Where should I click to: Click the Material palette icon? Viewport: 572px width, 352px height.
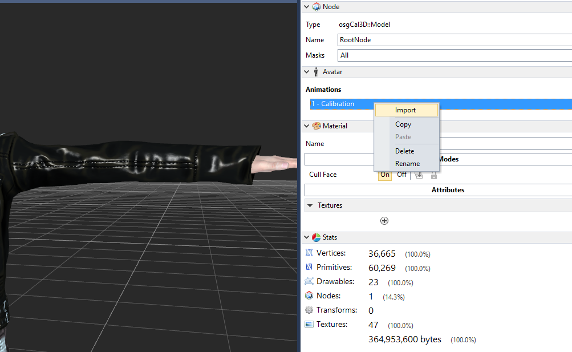[317, 126]
